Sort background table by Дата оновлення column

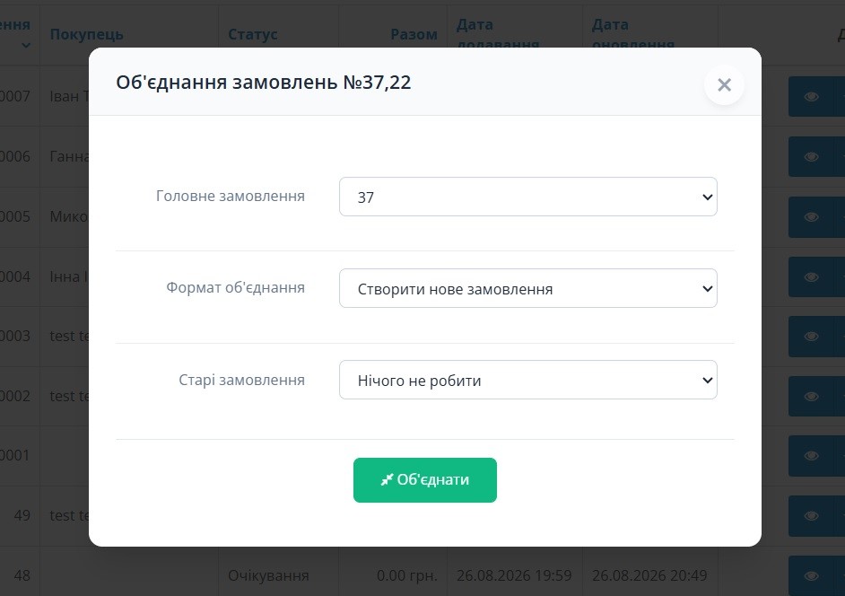point(633,34)
